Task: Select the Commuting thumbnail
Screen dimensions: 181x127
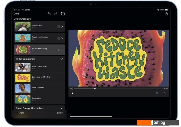Action: click(x=23, y=99)
